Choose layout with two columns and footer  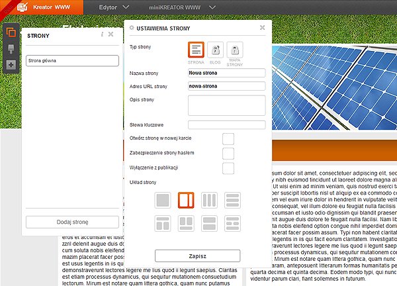(186, 223)
